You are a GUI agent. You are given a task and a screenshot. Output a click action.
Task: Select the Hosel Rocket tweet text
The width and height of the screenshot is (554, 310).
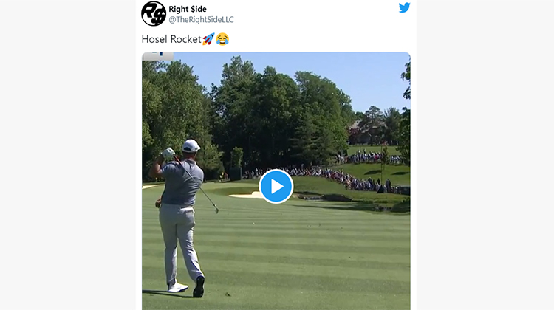coord(171,39)
